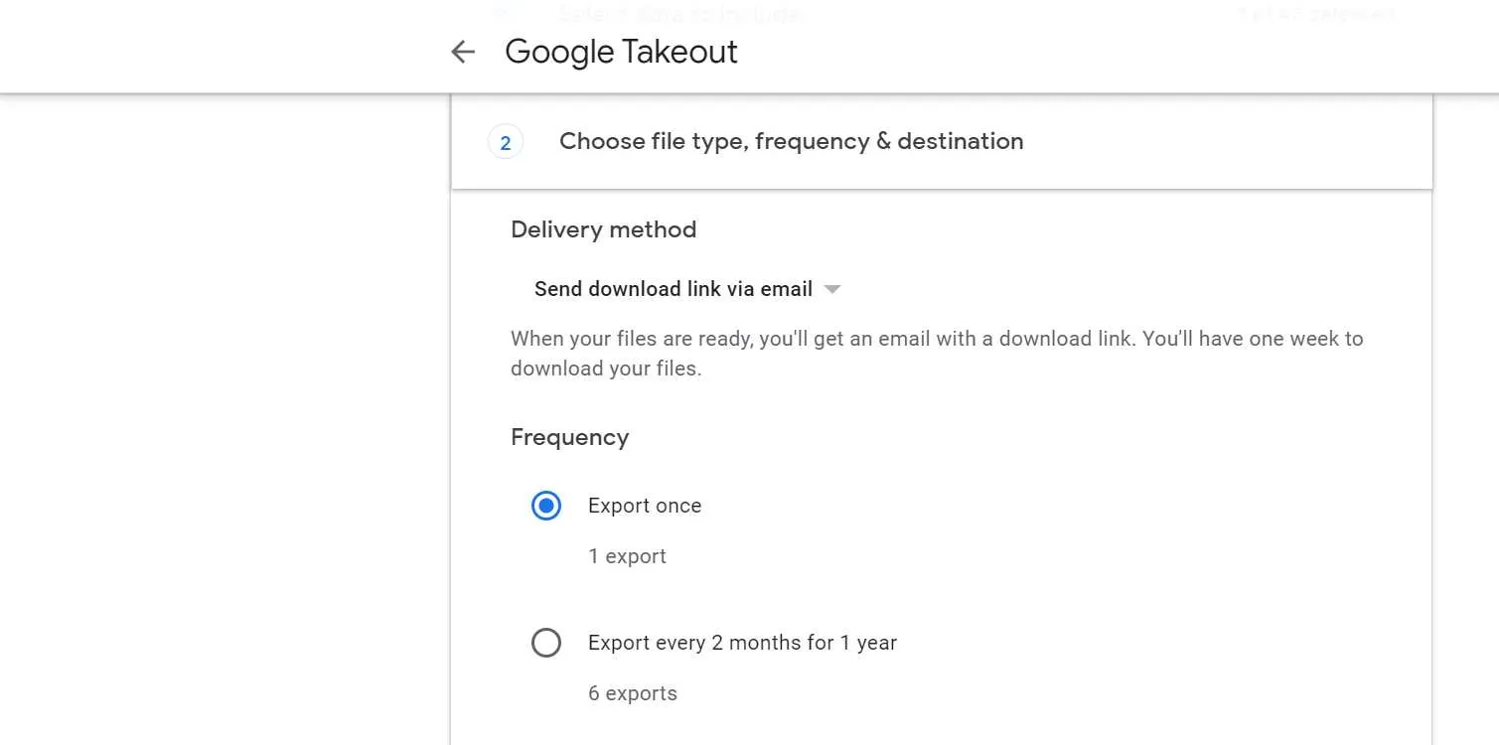Select the Export once radio button
The image size is (1499, 745).
[x=546, y=506]
